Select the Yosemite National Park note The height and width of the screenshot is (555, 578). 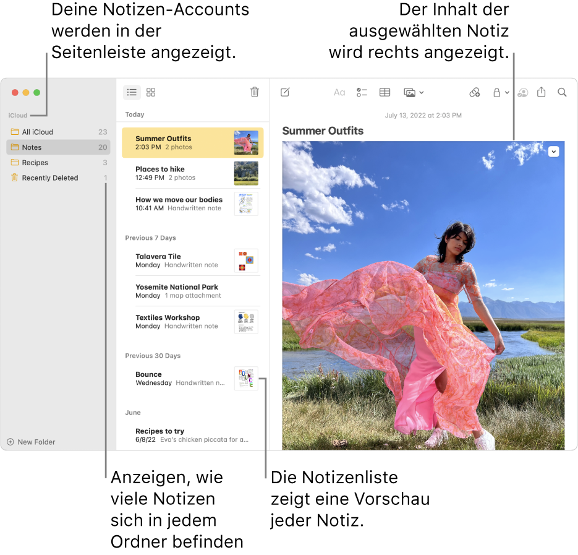tap(179, 291)
